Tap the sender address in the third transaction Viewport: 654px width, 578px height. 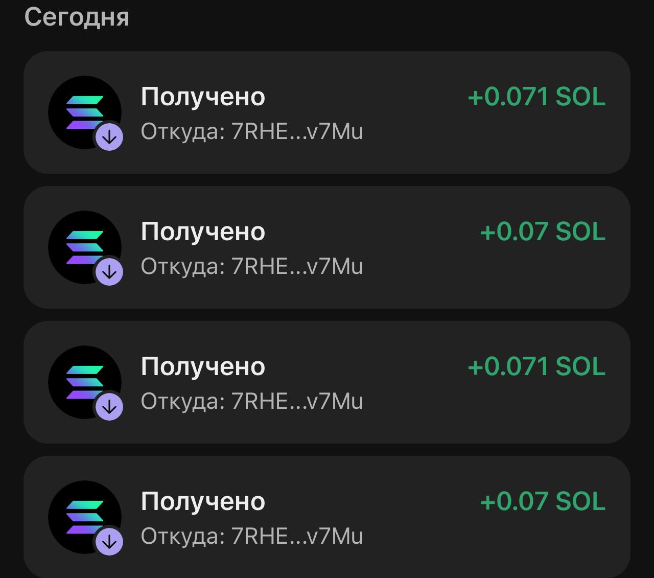pyautogui.click(x=252, y=402)
